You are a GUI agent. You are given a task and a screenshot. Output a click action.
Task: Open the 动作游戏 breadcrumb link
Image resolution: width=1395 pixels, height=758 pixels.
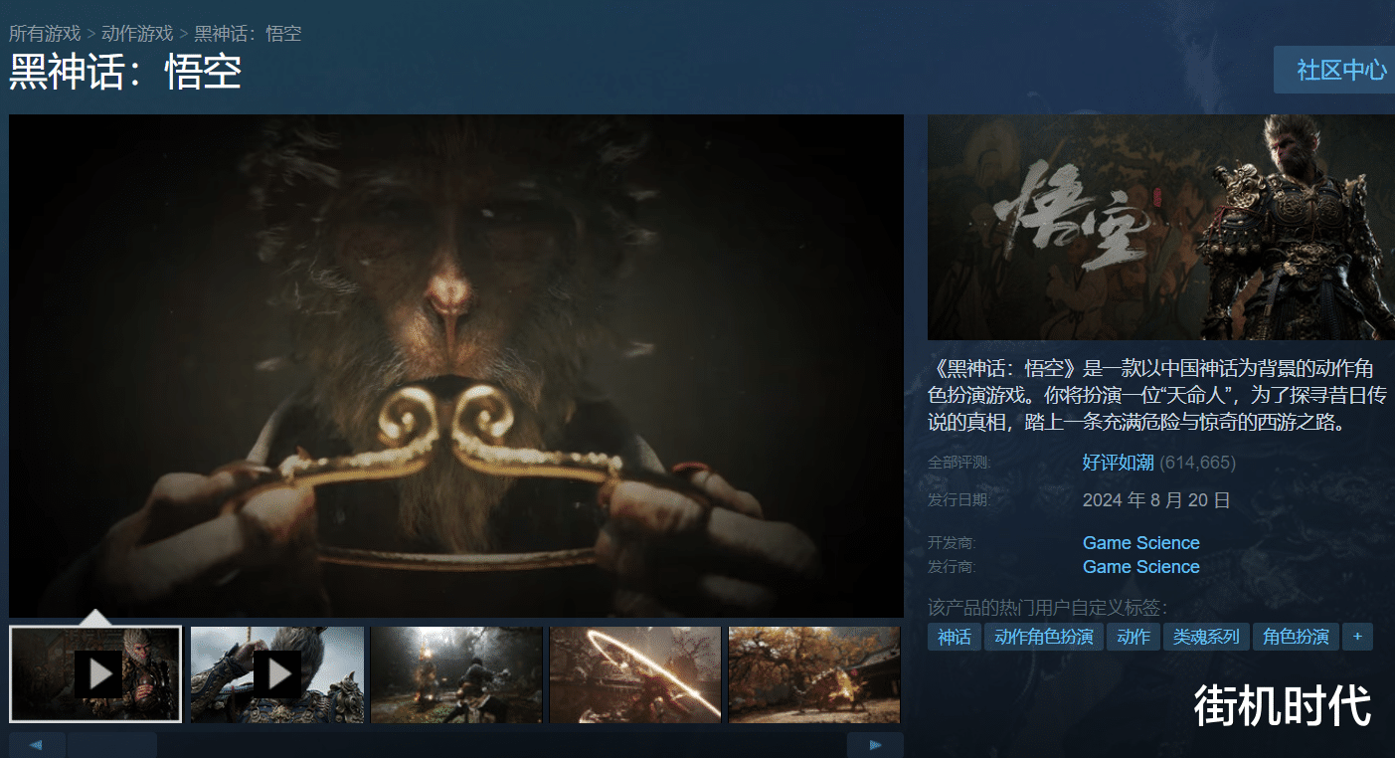click(137, 34)
